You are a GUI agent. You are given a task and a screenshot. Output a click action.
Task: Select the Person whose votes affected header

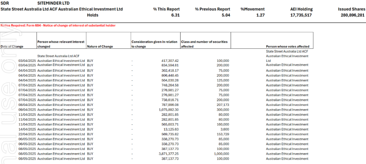[x=287, y=47]
